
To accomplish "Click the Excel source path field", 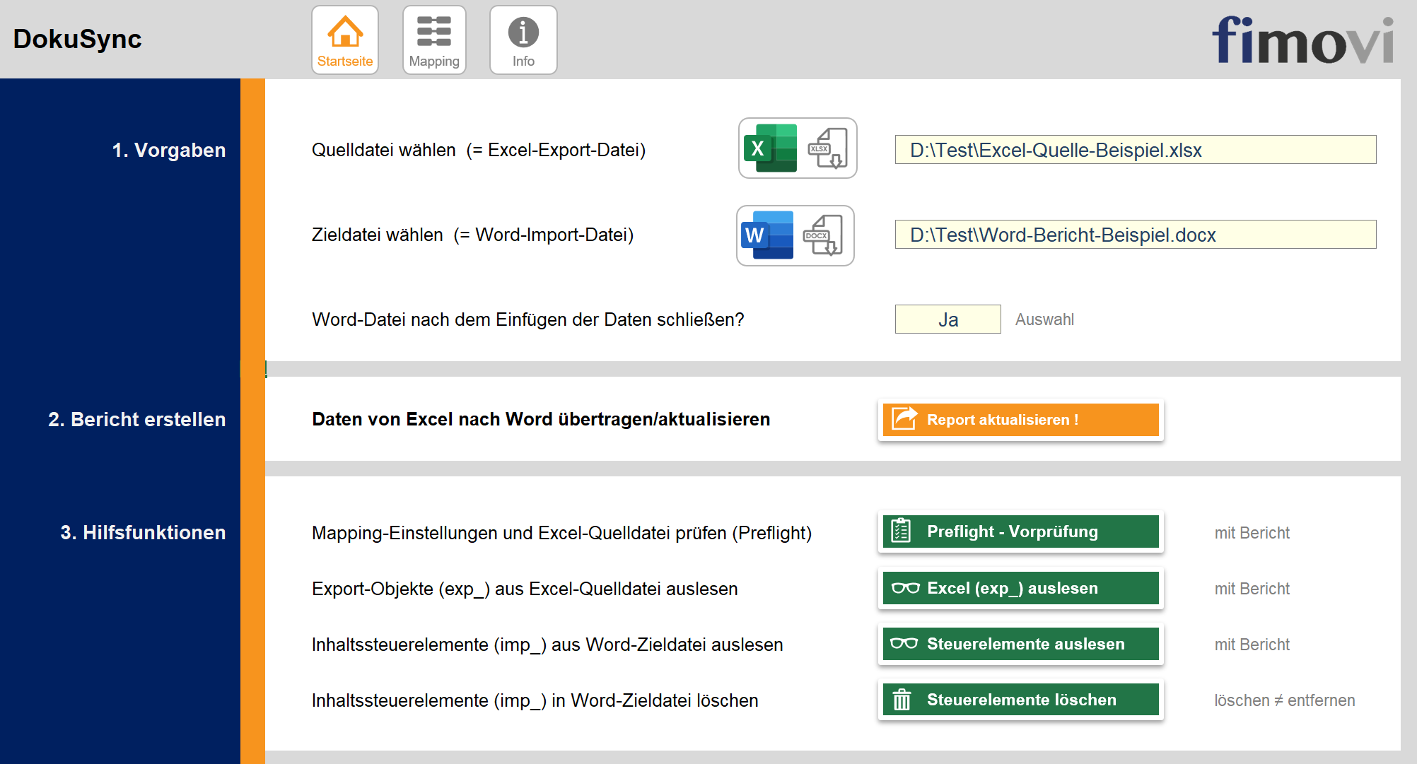I will (x=1135, y=150).
